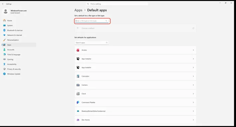Click the Clock app icon
The height and width of the screenshot is (127, 236).
tap(78, 94)
